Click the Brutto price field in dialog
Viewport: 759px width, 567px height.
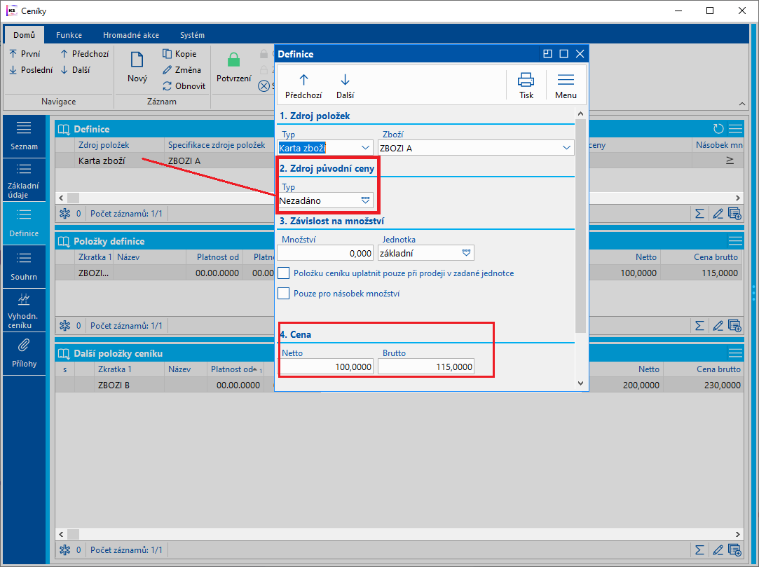[x=426, y=367]
